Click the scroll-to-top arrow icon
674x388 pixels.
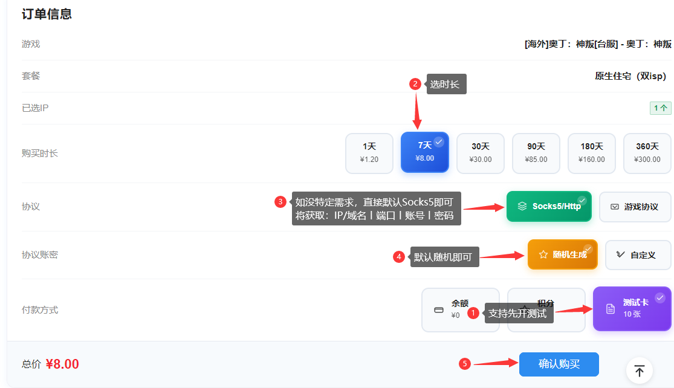point(639,370)
